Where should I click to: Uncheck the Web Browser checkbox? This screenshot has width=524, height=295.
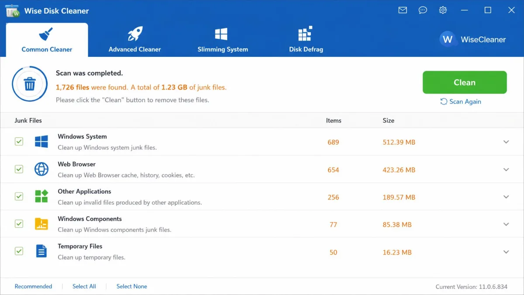[19, 169]
